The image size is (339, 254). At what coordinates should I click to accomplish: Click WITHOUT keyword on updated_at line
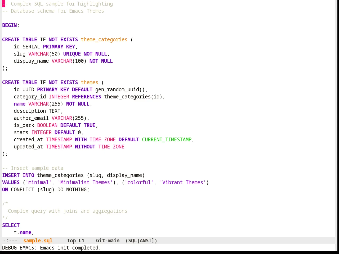tap(85, 147)
